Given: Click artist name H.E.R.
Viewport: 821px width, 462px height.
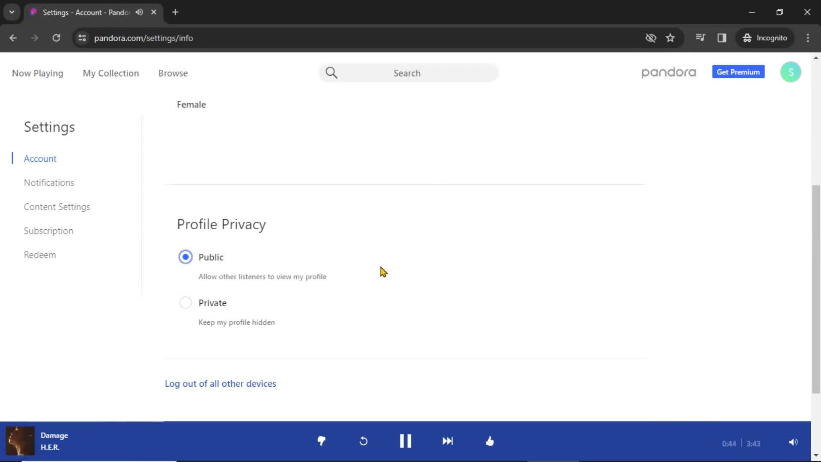Looking at the screenshot, I should click(50, 447).
